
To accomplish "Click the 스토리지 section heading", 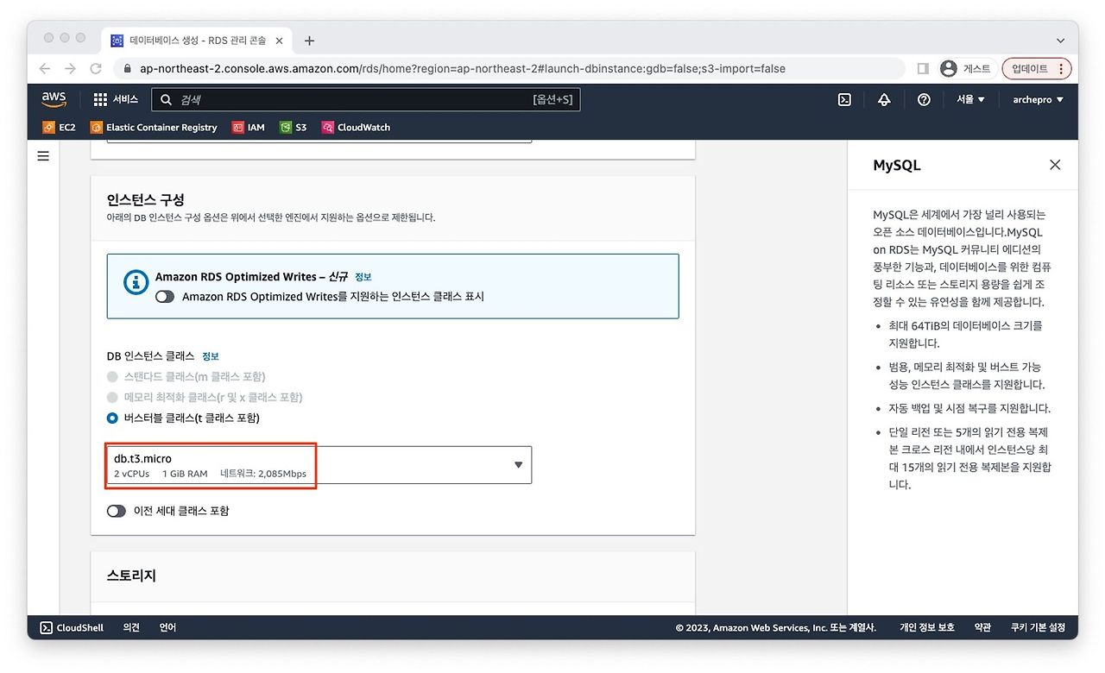I will click(x=131, y=576).
